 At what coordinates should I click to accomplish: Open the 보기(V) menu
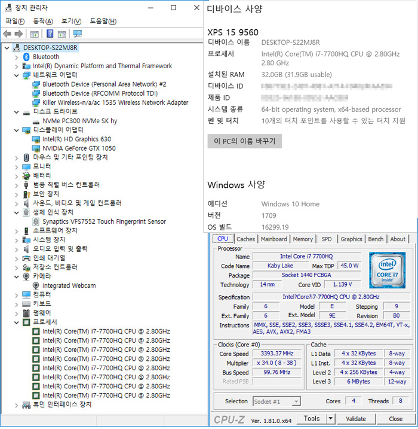pyautogui.click(x=71, y=22)
